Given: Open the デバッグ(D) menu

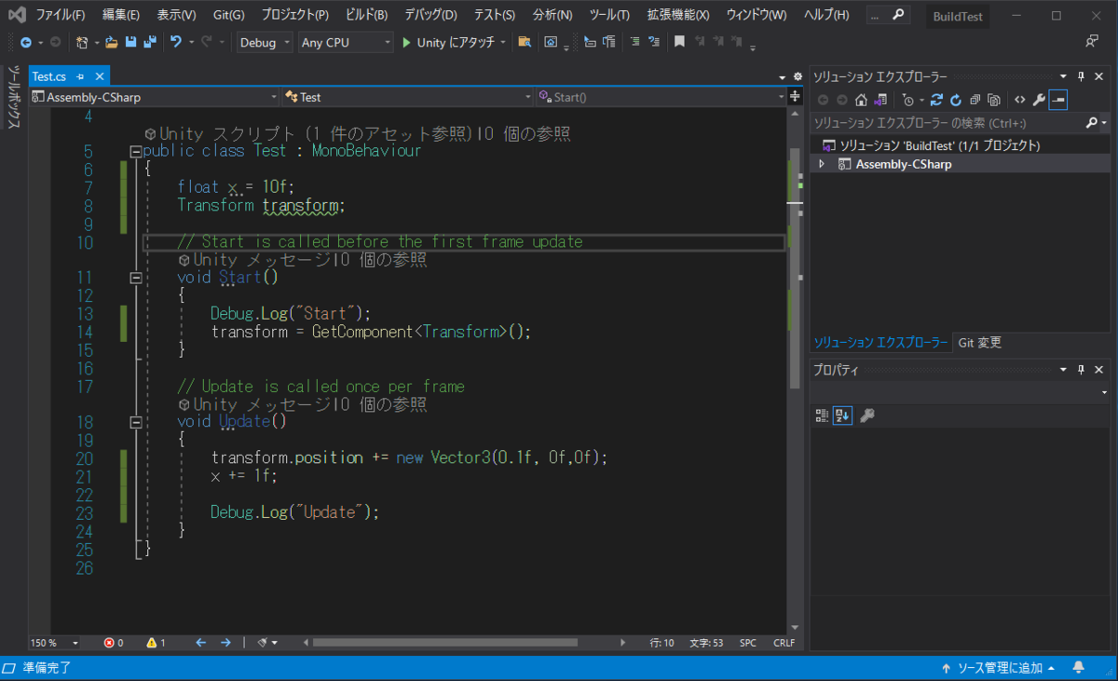Looking at the screenshot, I should [430, 15].
